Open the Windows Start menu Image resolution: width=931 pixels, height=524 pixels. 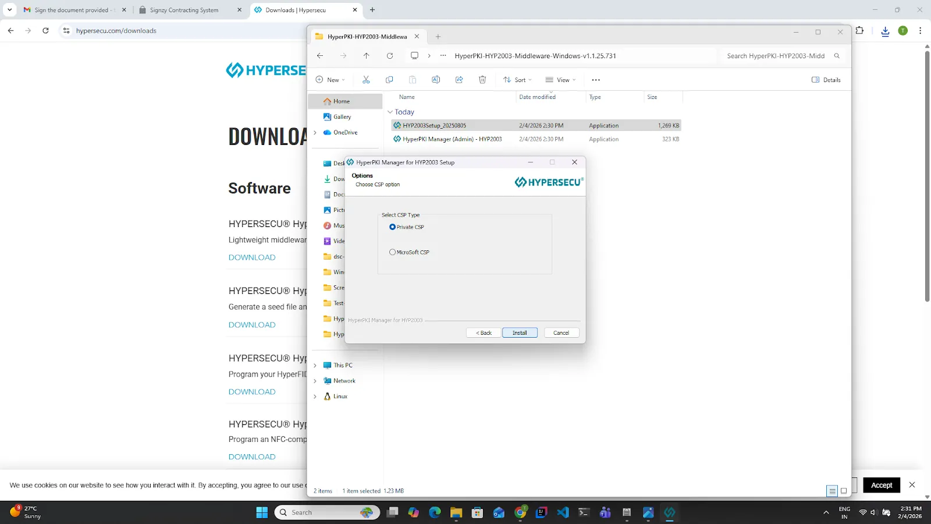tap(262, 512)
